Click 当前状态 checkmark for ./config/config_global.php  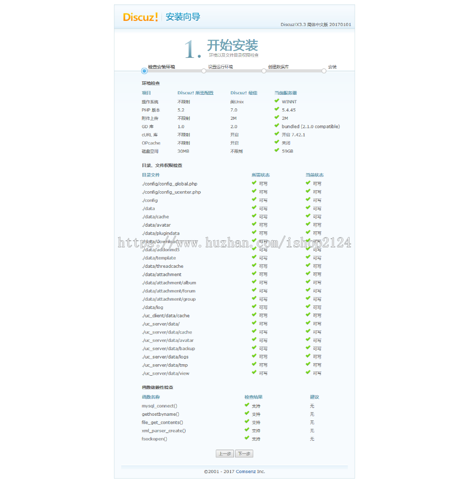tap(308, 183)
